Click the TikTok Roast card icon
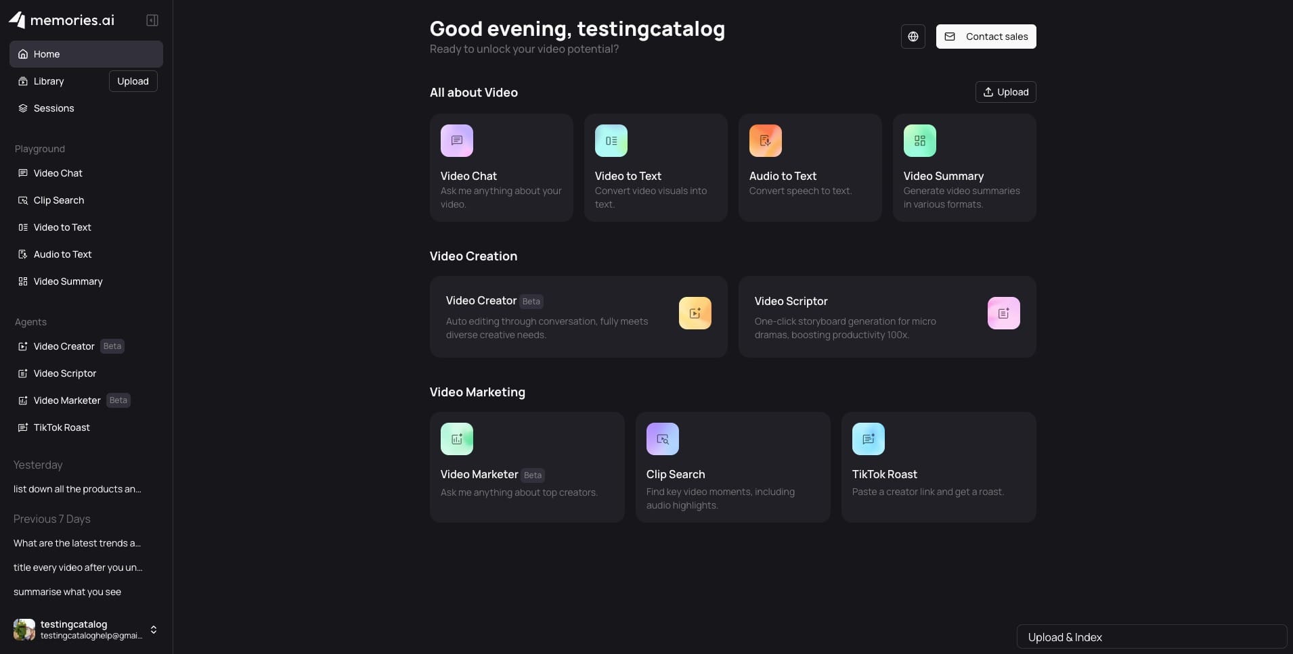1293x654 pixels. [x=868, y=439]
